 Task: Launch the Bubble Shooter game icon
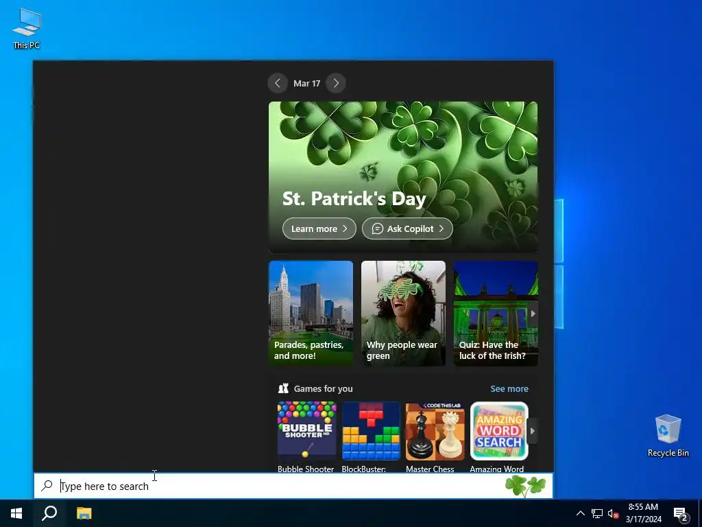point(306,431)
